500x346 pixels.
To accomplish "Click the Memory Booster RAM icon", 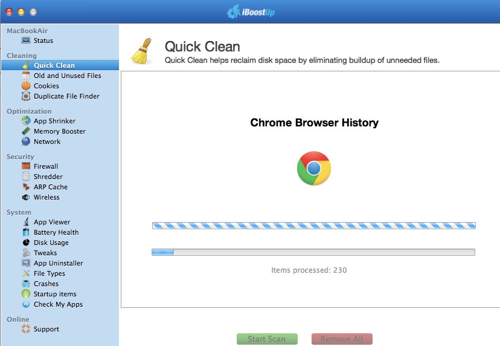I will (26, 131).
